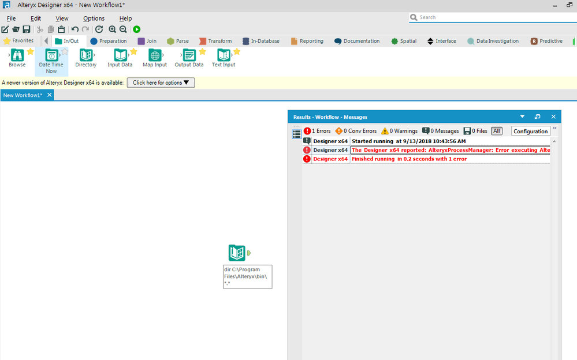The width and height of the screenshot is (577, 360).
Task: Select the Text Input tool
Action: click(x=224, y=58)
